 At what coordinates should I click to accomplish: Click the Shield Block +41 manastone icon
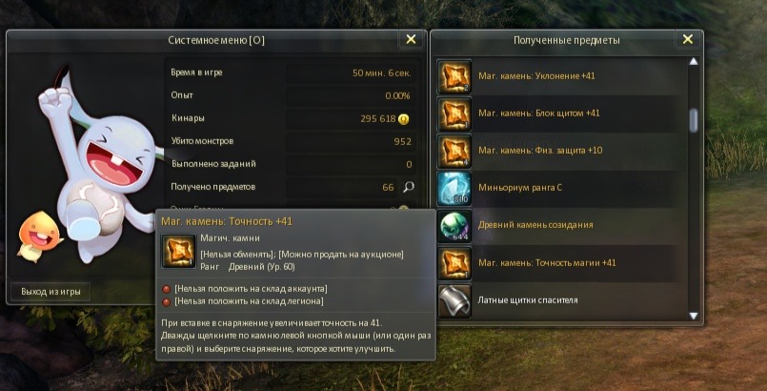(454, 113)
